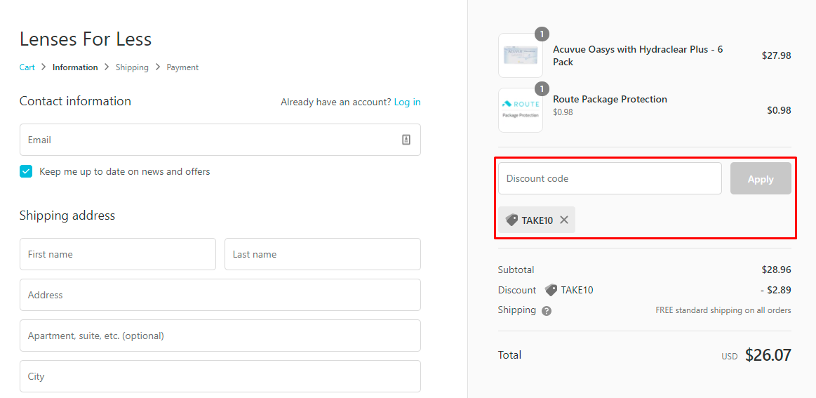This screenshot has width=816, height=398.
Task: Click the quantity badge on Route Package Protection
Action: tap(542, 89)
